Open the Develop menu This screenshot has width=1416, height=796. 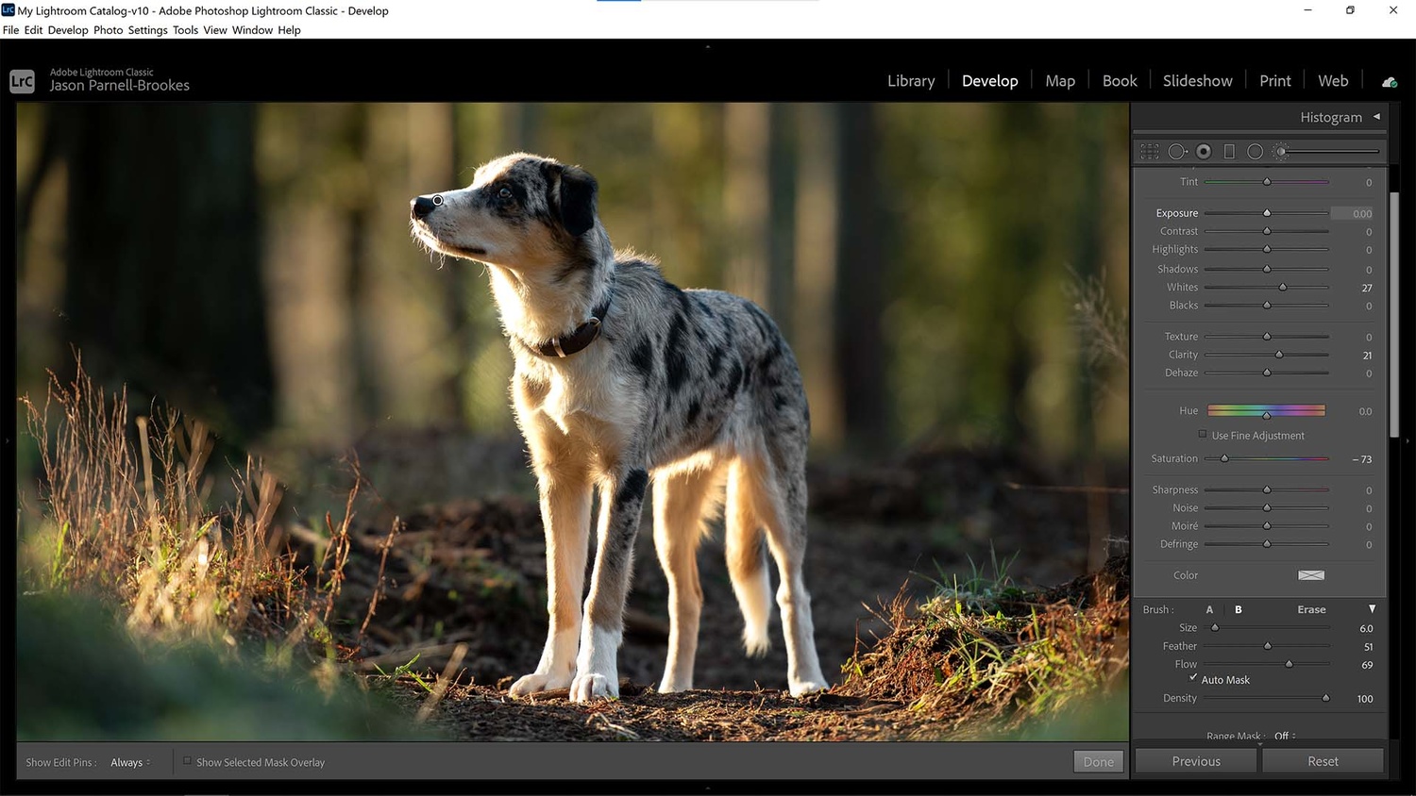(68, 30)
